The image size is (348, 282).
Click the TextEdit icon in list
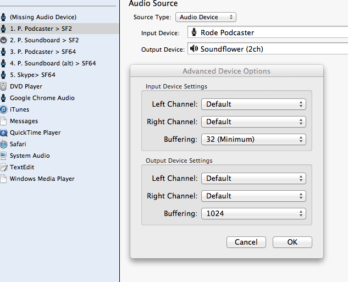tap(3, 167)
